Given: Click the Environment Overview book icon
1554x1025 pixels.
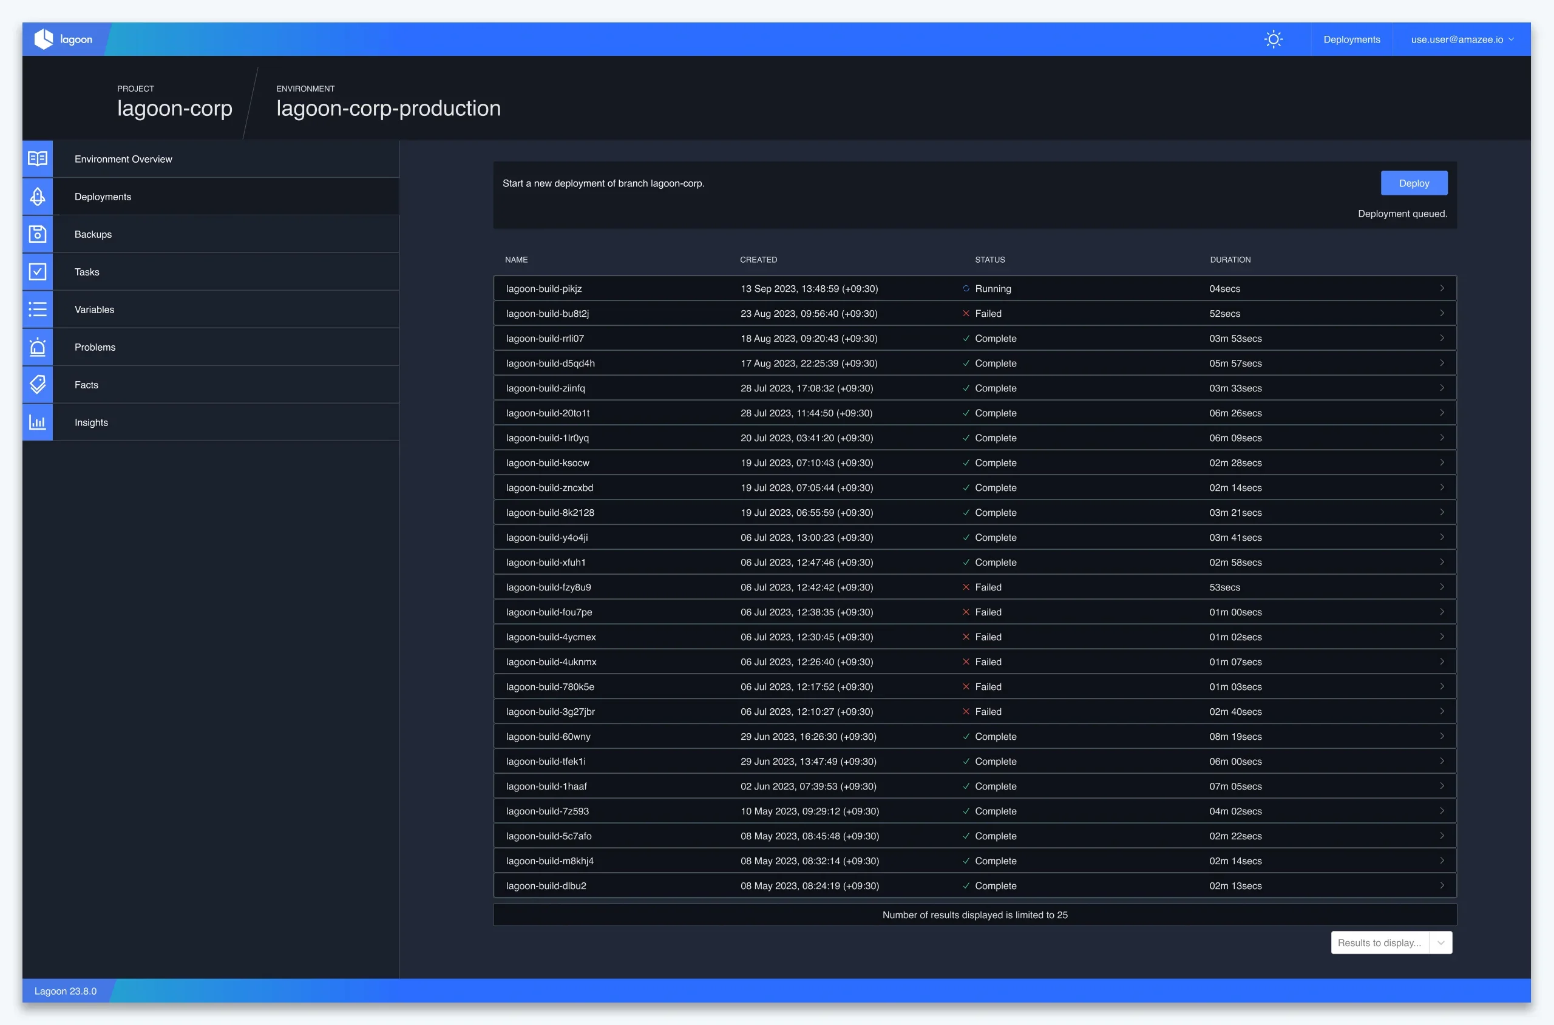Looking at the screenshot, I should click(x=37, y=159).
